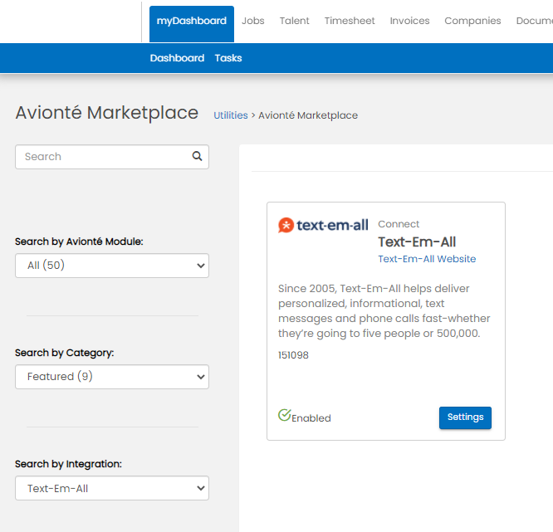Click the Settings button for Text-Em-All

465,417
